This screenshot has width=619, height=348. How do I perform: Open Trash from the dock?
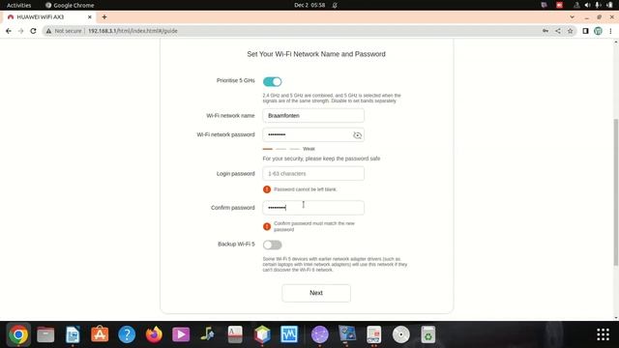pyautogui.click(x=427, y=334)
